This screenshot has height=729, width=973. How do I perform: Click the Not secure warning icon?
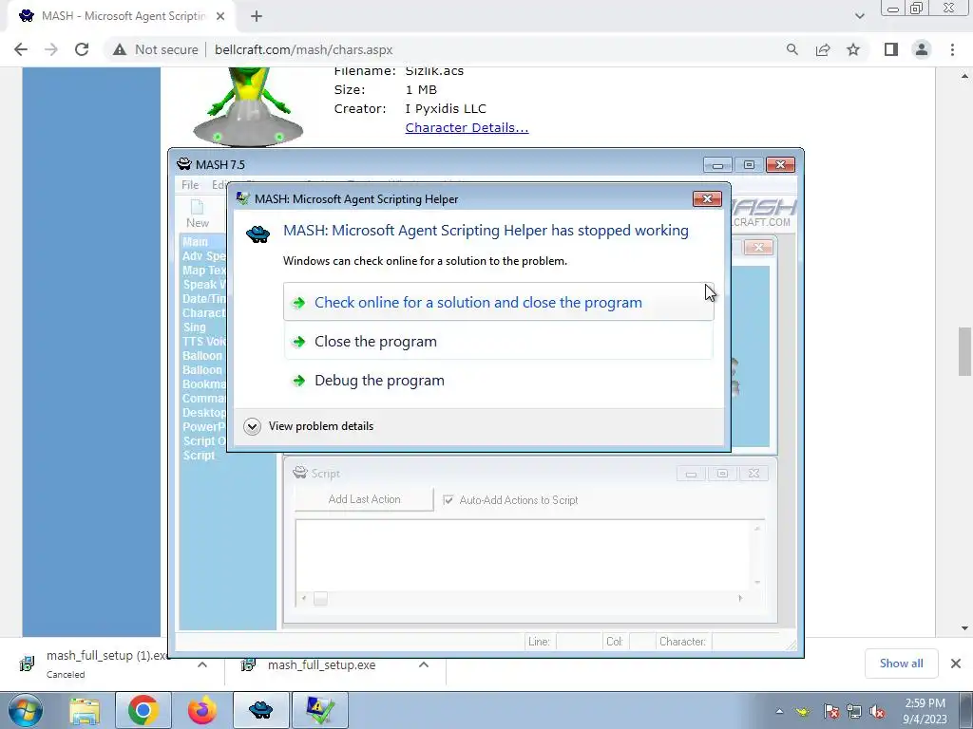(120, 49)
